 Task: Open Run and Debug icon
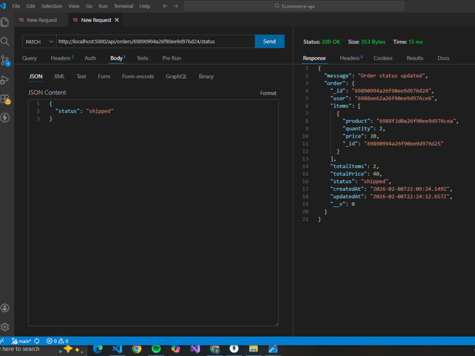coord(5,80)
